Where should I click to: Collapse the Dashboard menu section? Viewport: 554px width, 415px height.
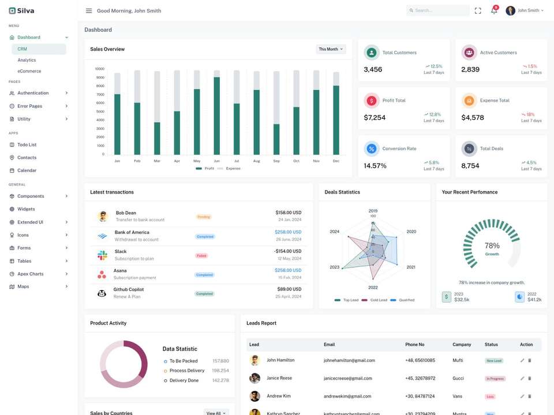tap(39, 37)
